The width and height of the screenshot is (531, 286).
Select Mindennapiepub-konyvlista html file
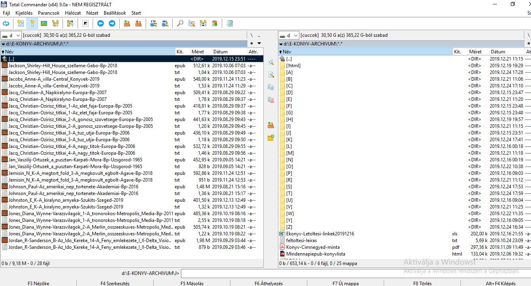[405, 254]
